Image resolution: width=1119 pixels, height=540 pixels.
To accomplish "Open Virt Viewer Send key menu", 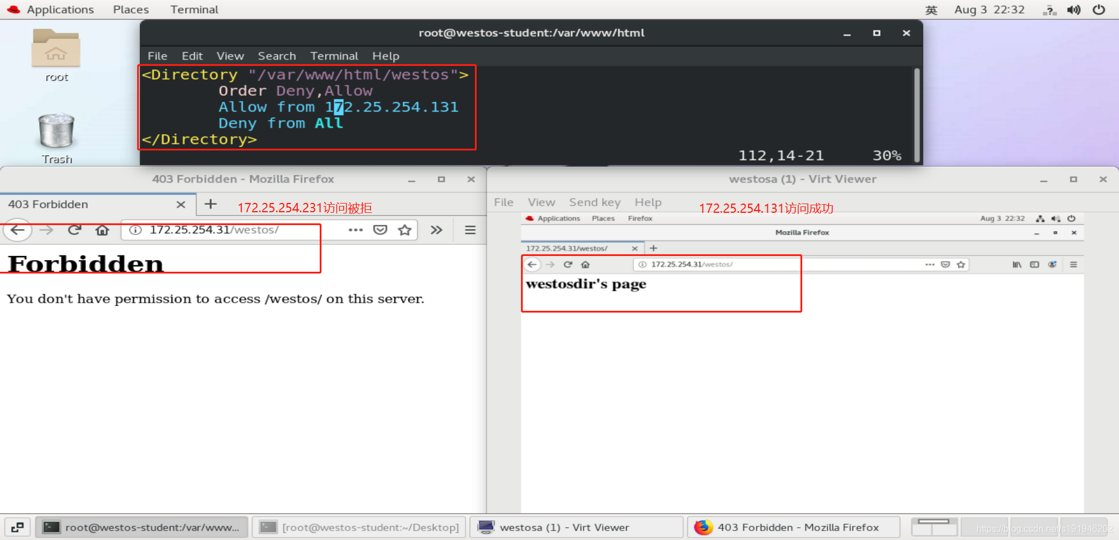I will (595, 202).
